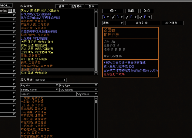Click the 删除所有 delete-all button

point(76,6)
